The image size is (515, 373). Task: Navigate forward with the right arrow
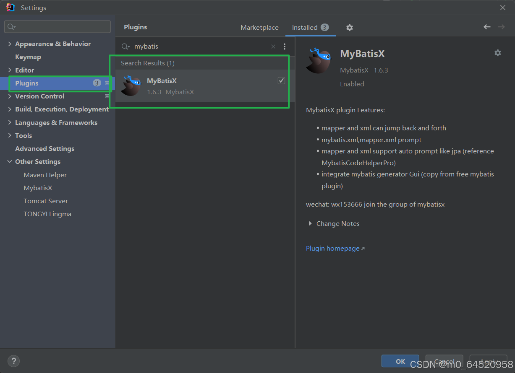[501, 27]
